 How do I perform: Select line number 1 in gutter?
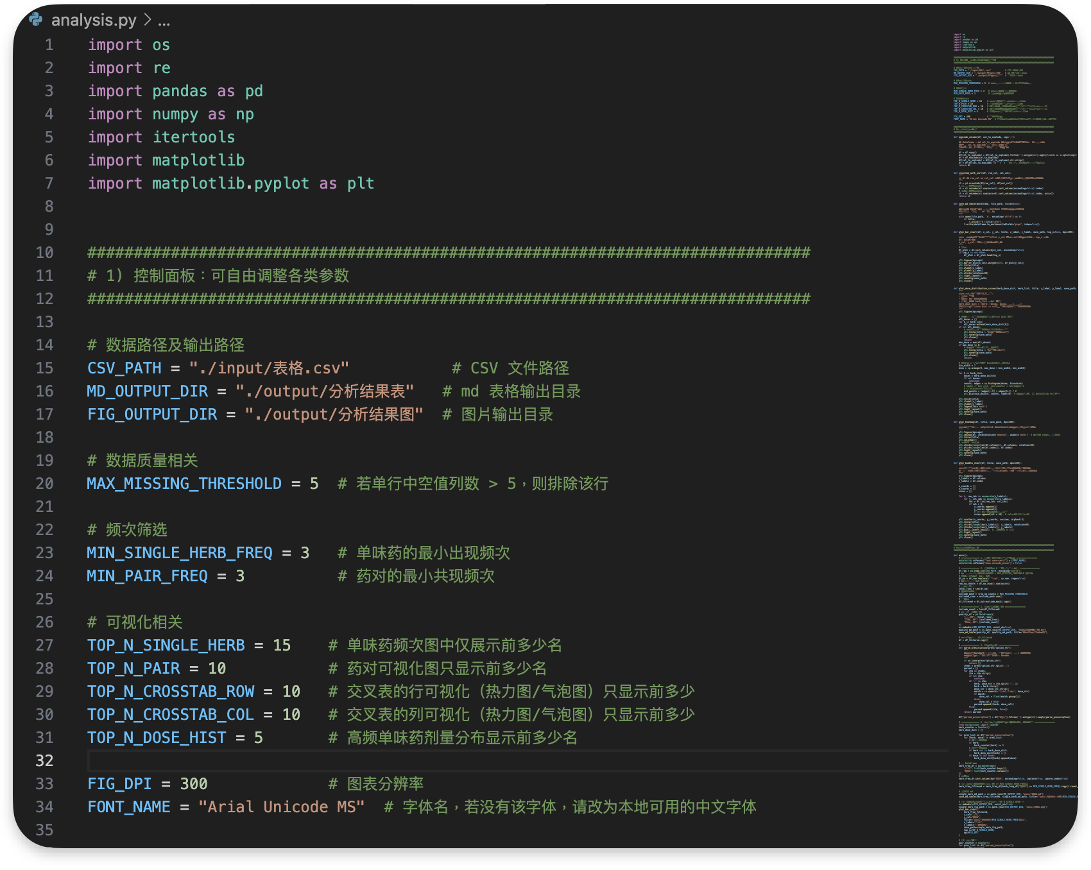point(49,45)
